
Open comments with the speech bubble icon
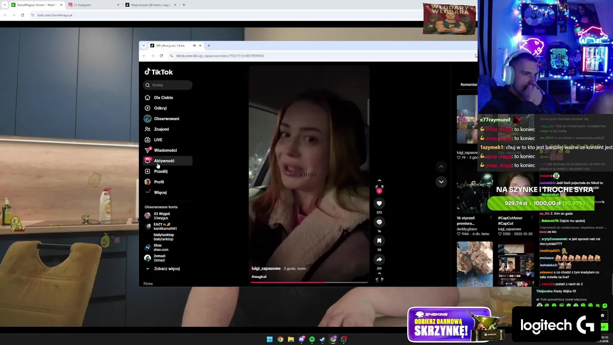click(x=379, y=222)
